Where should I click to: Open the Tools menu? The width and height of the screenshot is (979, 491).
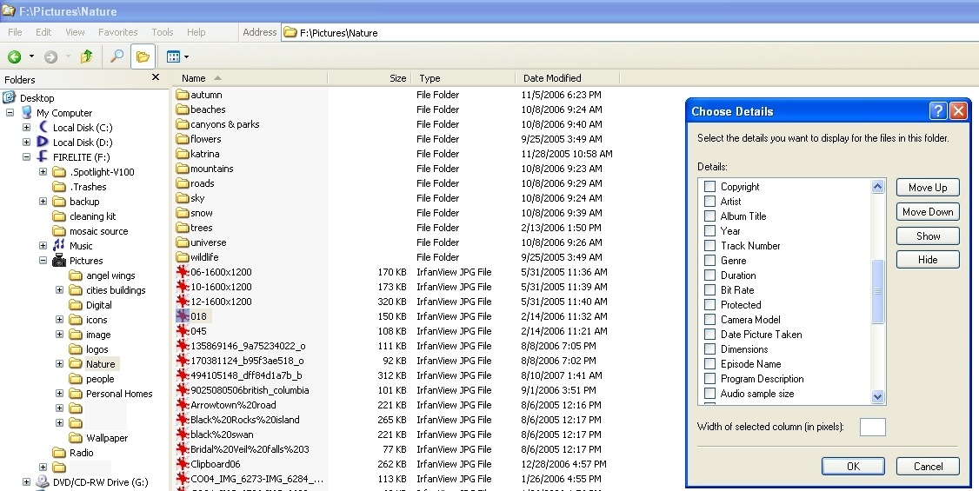coord(163,32)
